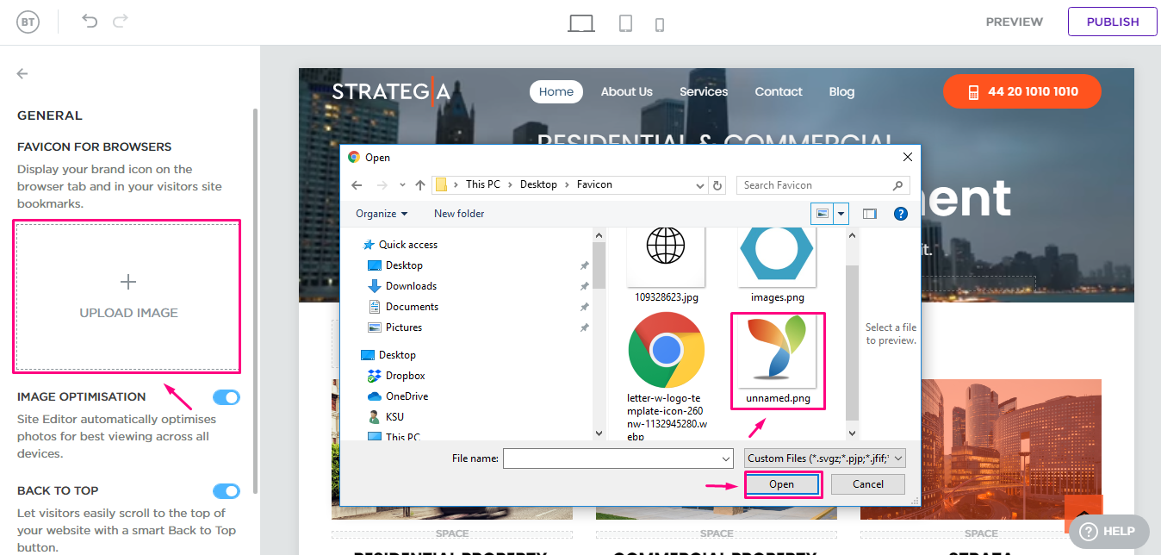Expand the views dropdown arrow next to thumbnails icon

click(840, 213)
